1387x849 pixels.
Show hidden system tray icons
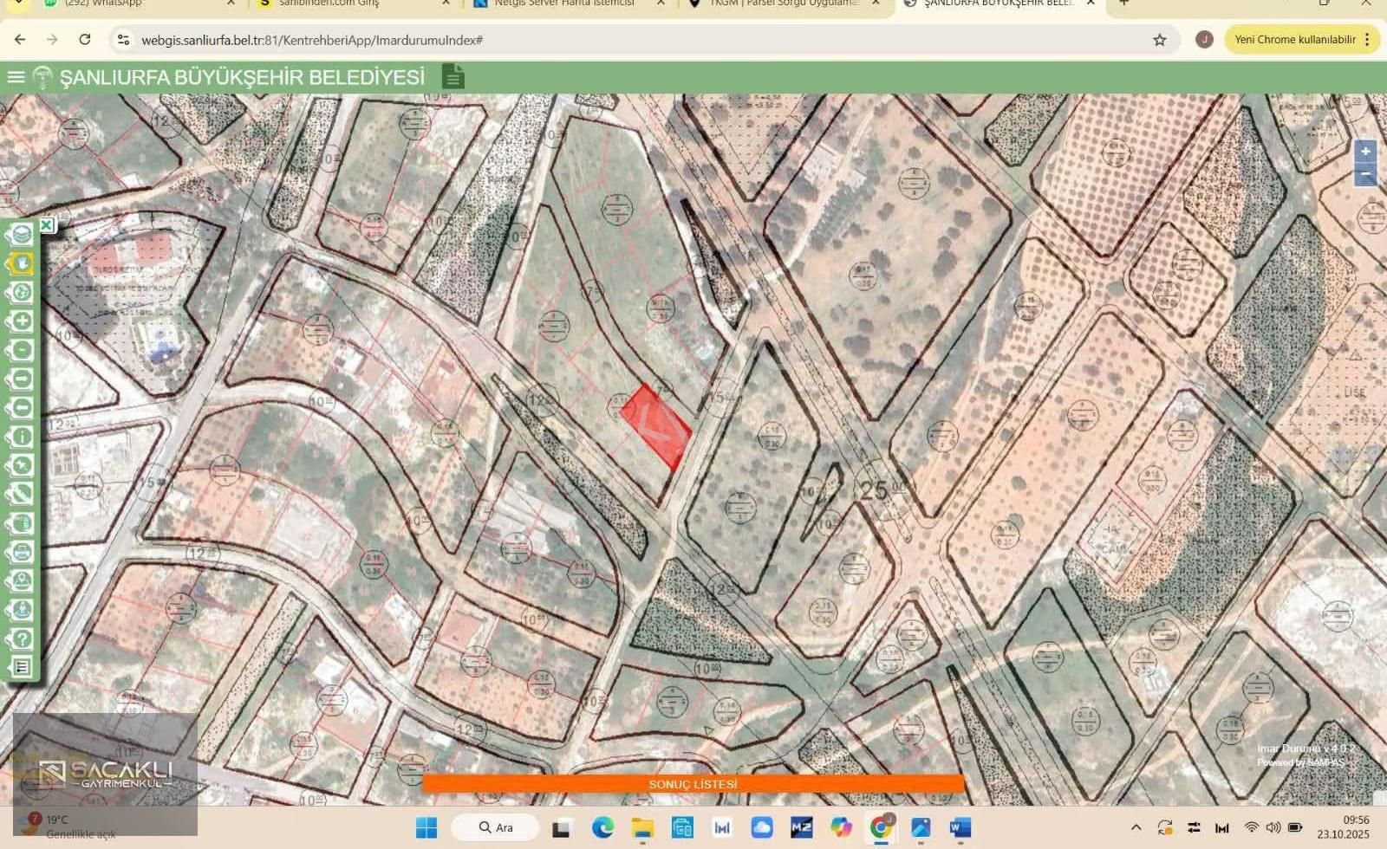pos(1136,828)
